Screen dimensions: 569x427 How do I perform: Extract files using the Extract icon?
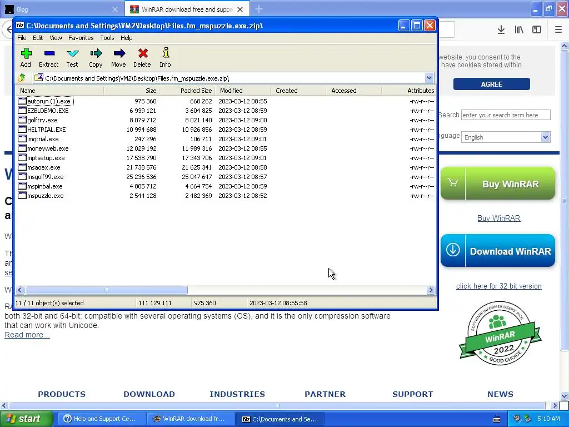(x=49, y=54)
